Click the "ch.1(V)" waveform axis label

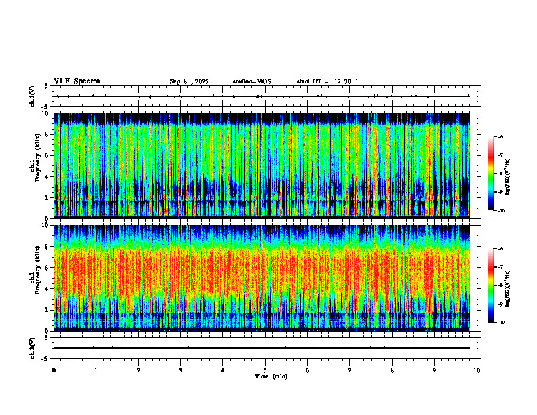click(x=32, y=96)
